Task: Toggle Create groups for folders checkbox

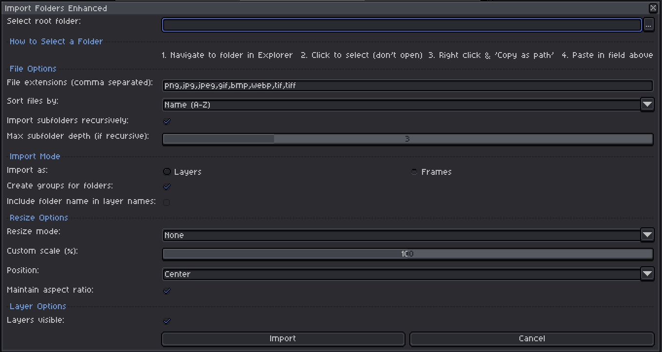Action: click(167, 186)
